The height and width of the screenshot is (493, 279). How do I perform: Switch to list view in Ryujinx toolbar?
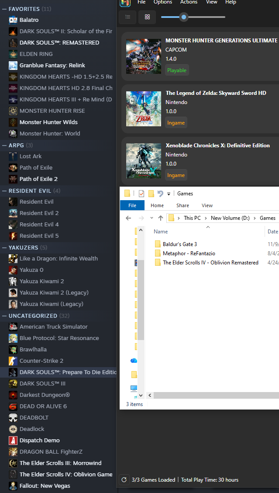pos(127,17)
